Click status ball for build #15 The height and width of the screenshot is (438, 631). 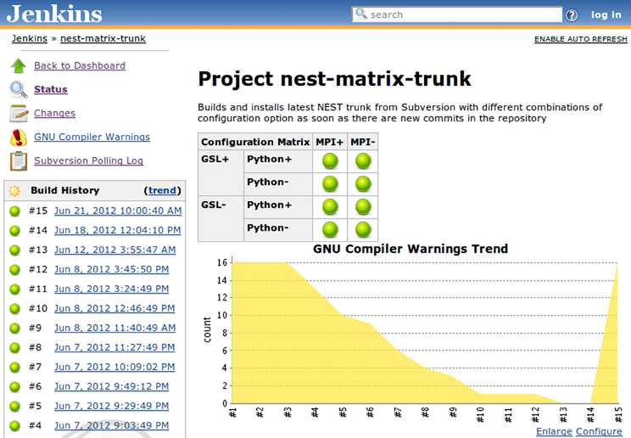point(15,211)
